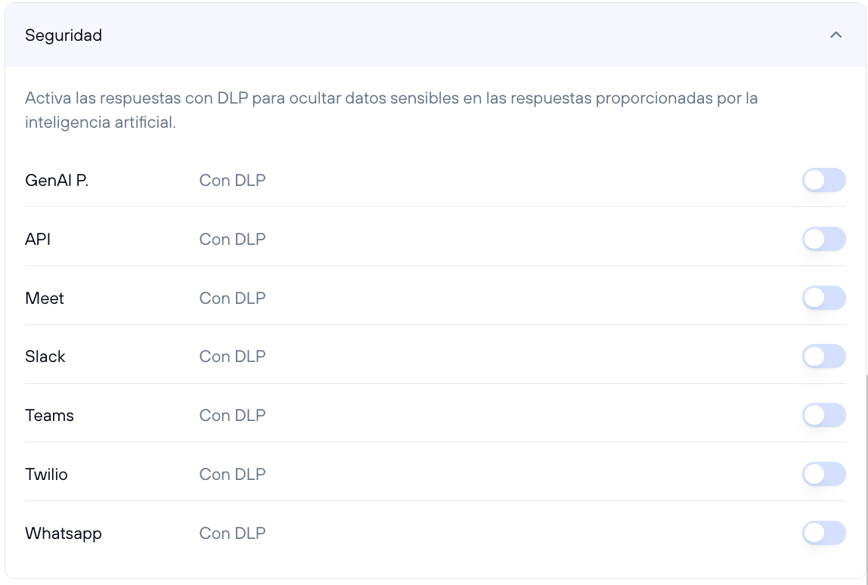Click 'Con DLP' beside Meet
The image size is (868, 585).
232,298
